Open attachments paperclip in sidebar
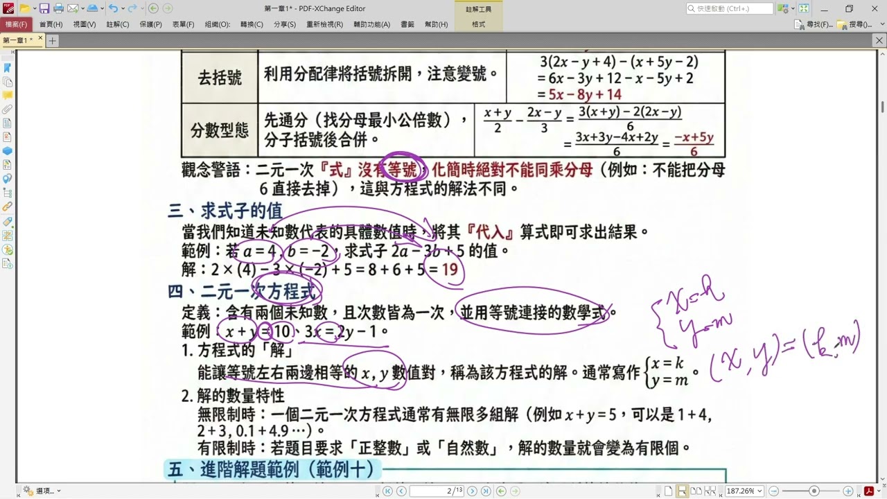887x499 pixels. [x=8, y=109]
